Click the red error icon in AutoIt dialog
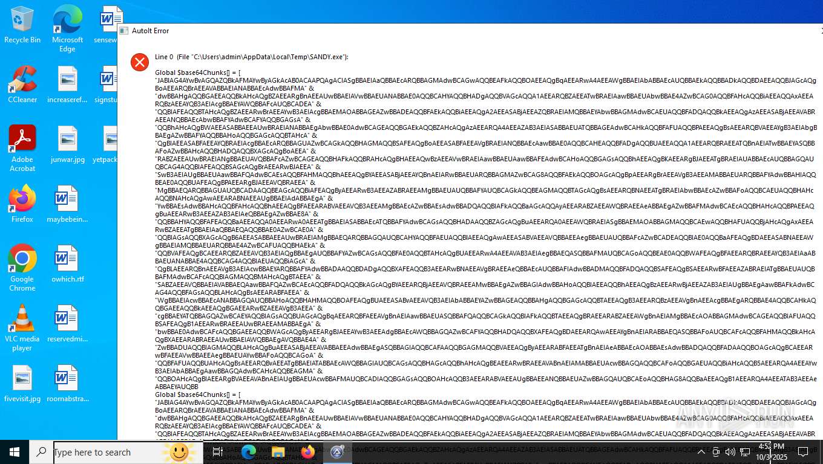The width and height of the screenshot is (823, 464). pos(140,62)
